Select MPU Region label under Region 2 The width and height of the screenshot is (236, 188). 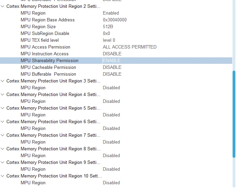click(33, 13)
